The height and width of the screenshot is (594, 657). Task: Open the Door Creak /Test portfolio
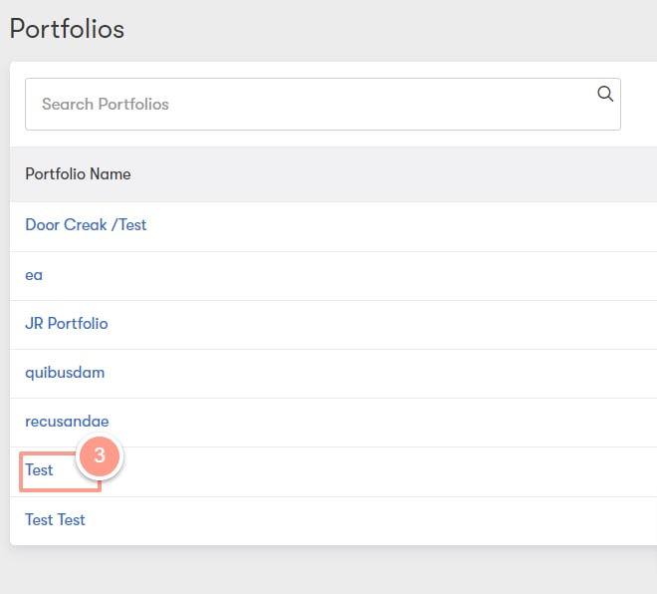point(86,225)
